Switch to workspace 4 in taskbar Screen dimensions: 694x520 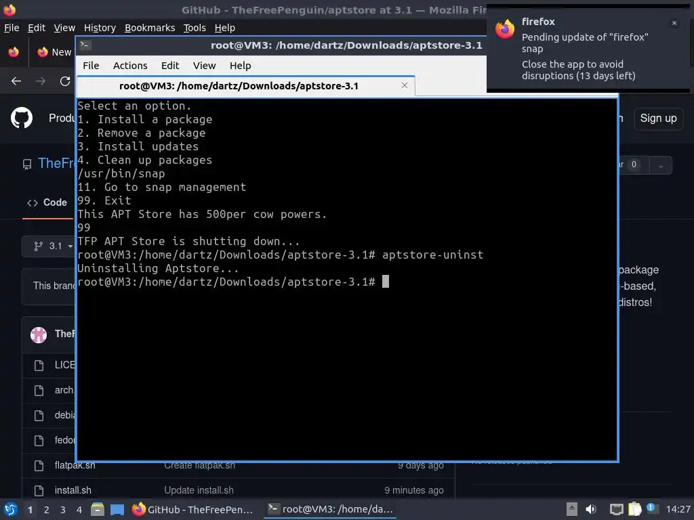pos(79,510)
